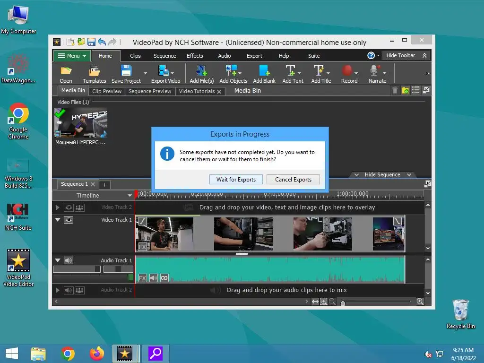Mute Audio Track 1 speaker toggle

tap(69, 260)
